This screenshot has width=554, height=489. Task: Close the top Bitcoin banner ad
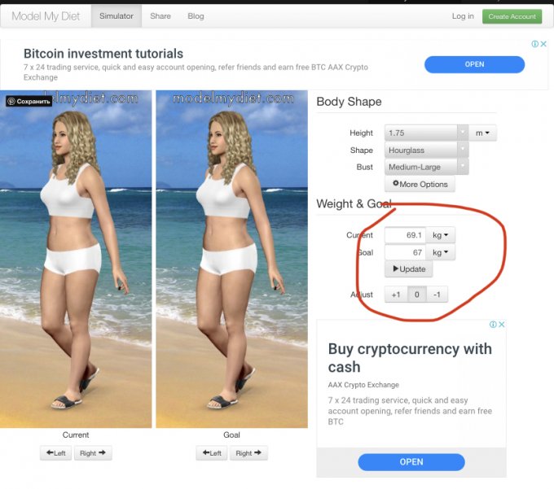(x=543, y=44)
